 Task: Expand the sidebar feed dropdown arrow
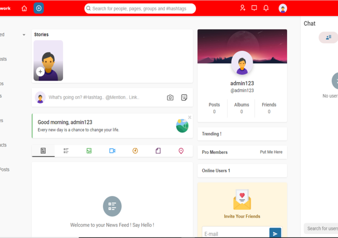[24, 35]
